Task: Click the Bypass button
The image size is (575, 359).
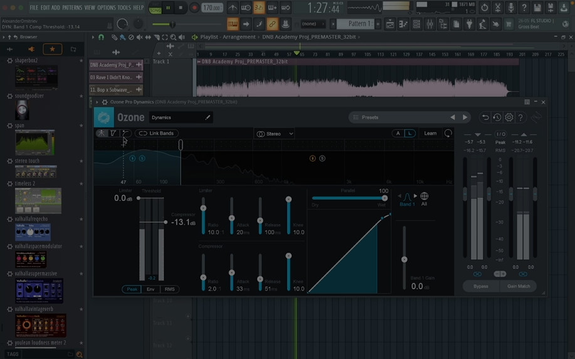Action: (x=481, y=286)
